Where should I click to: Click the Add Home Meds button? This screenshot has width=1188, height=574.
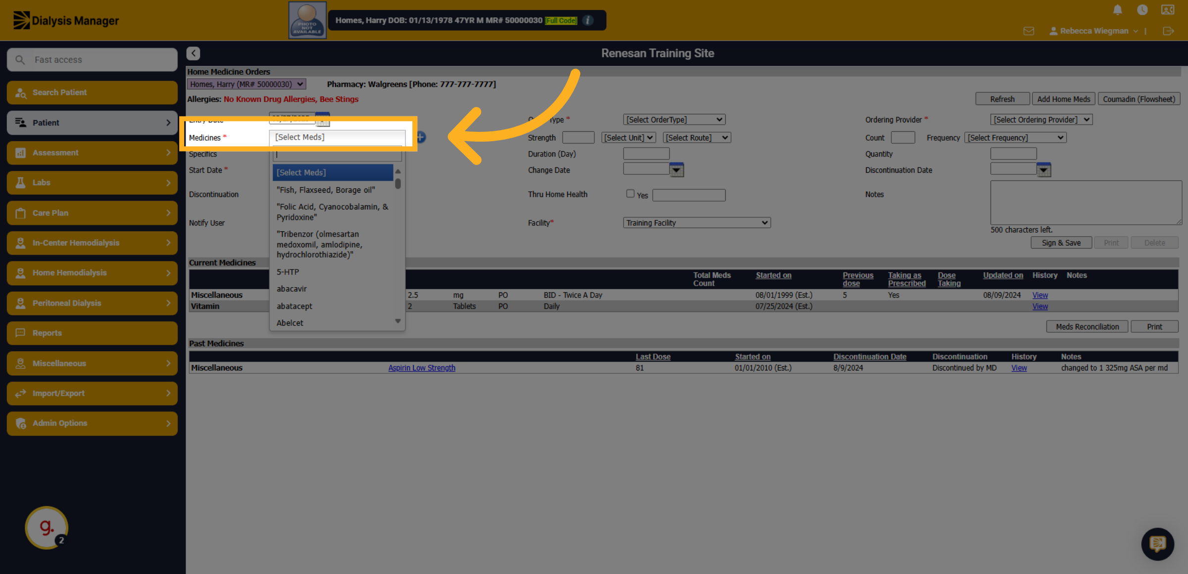pos(1063,99)
